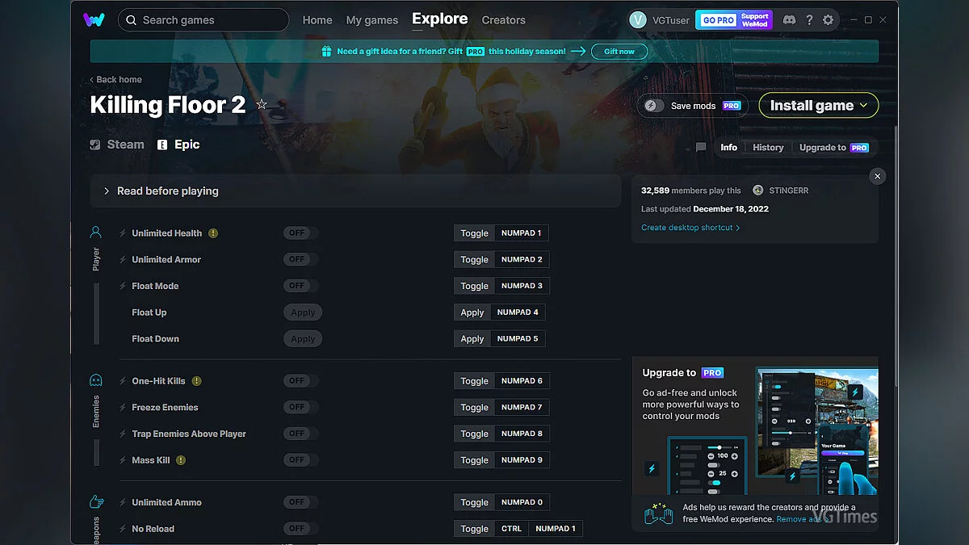The height and width of the screenshot is (545, 969).
Task: Select the Weapons category hand icon
Action: (x=96, y=501)
